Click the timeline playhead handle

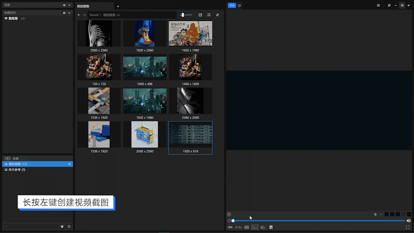tap(233, 221)
